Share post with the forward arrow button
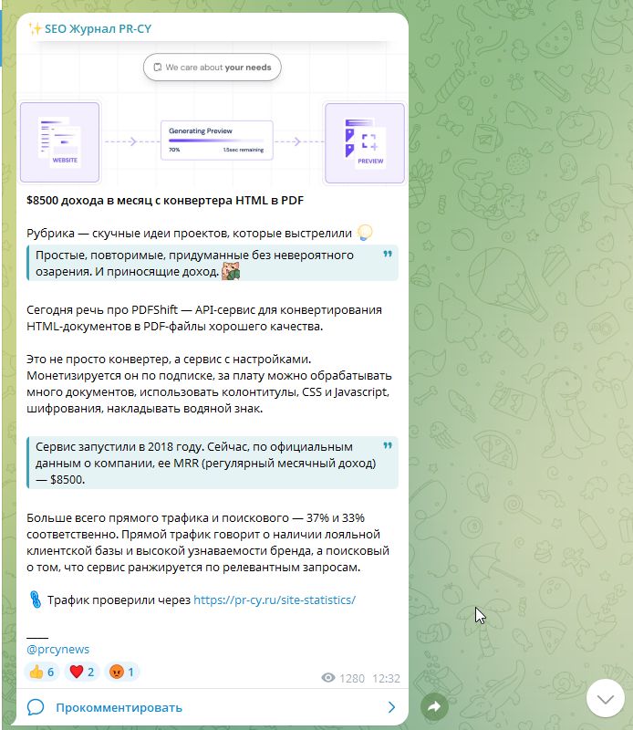This screenshot has height=730, width=633. [434, 706]
